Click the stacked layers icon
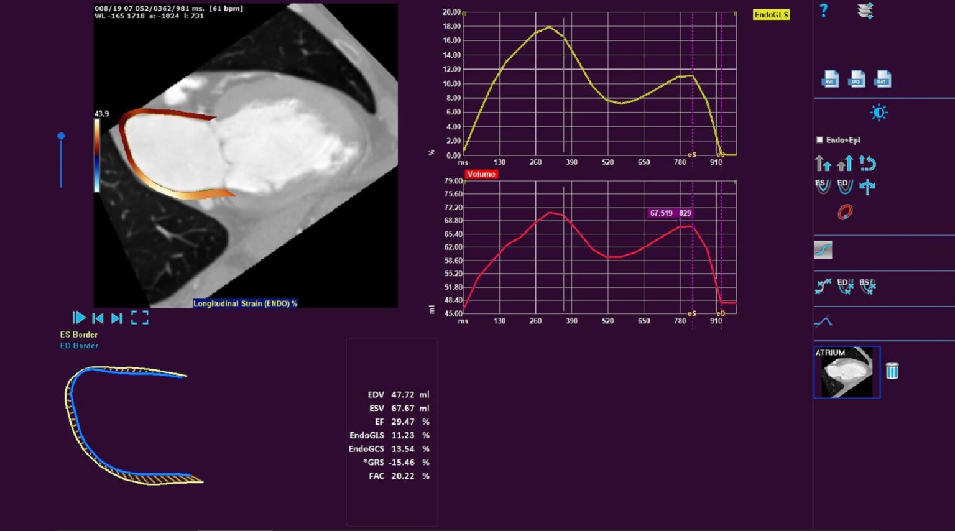Image resolution: width=955 pixels, height=531 pixels. click(x=865, y=11)
